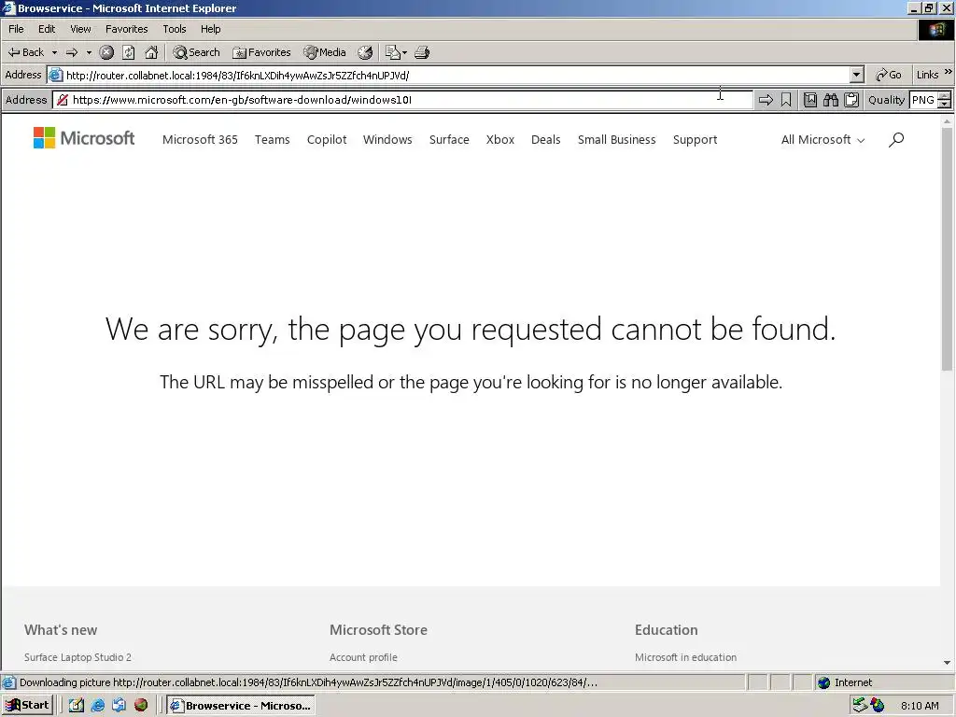Expand the IE address bar dropdown
The height and width of the screenshot is (717, 956).
[x=857, y=75]
